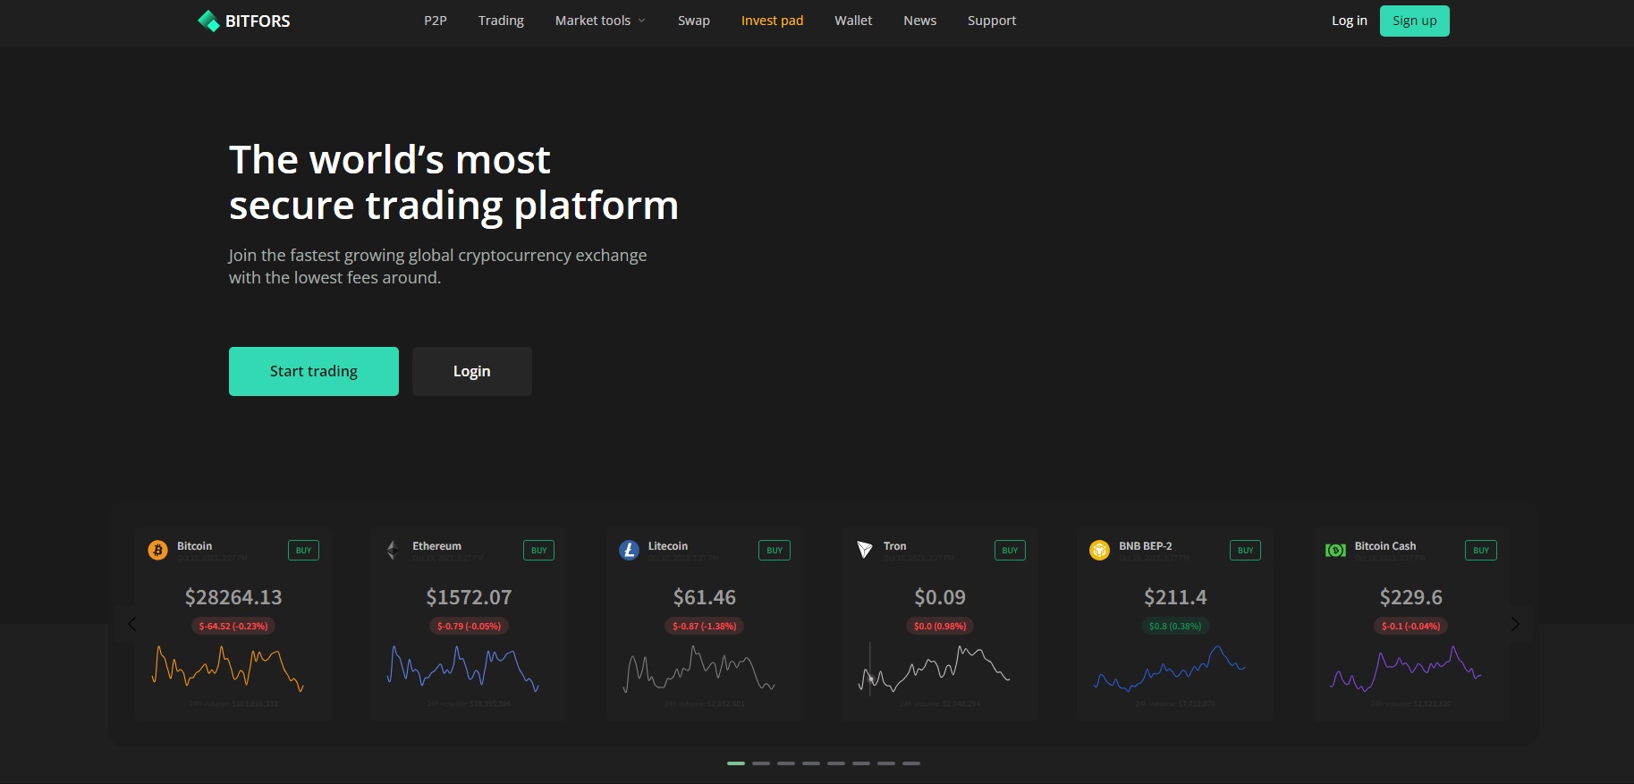Click the $229.6 Bitcoin Cash price
The image size is (1634, 784).
[1411, 597]
